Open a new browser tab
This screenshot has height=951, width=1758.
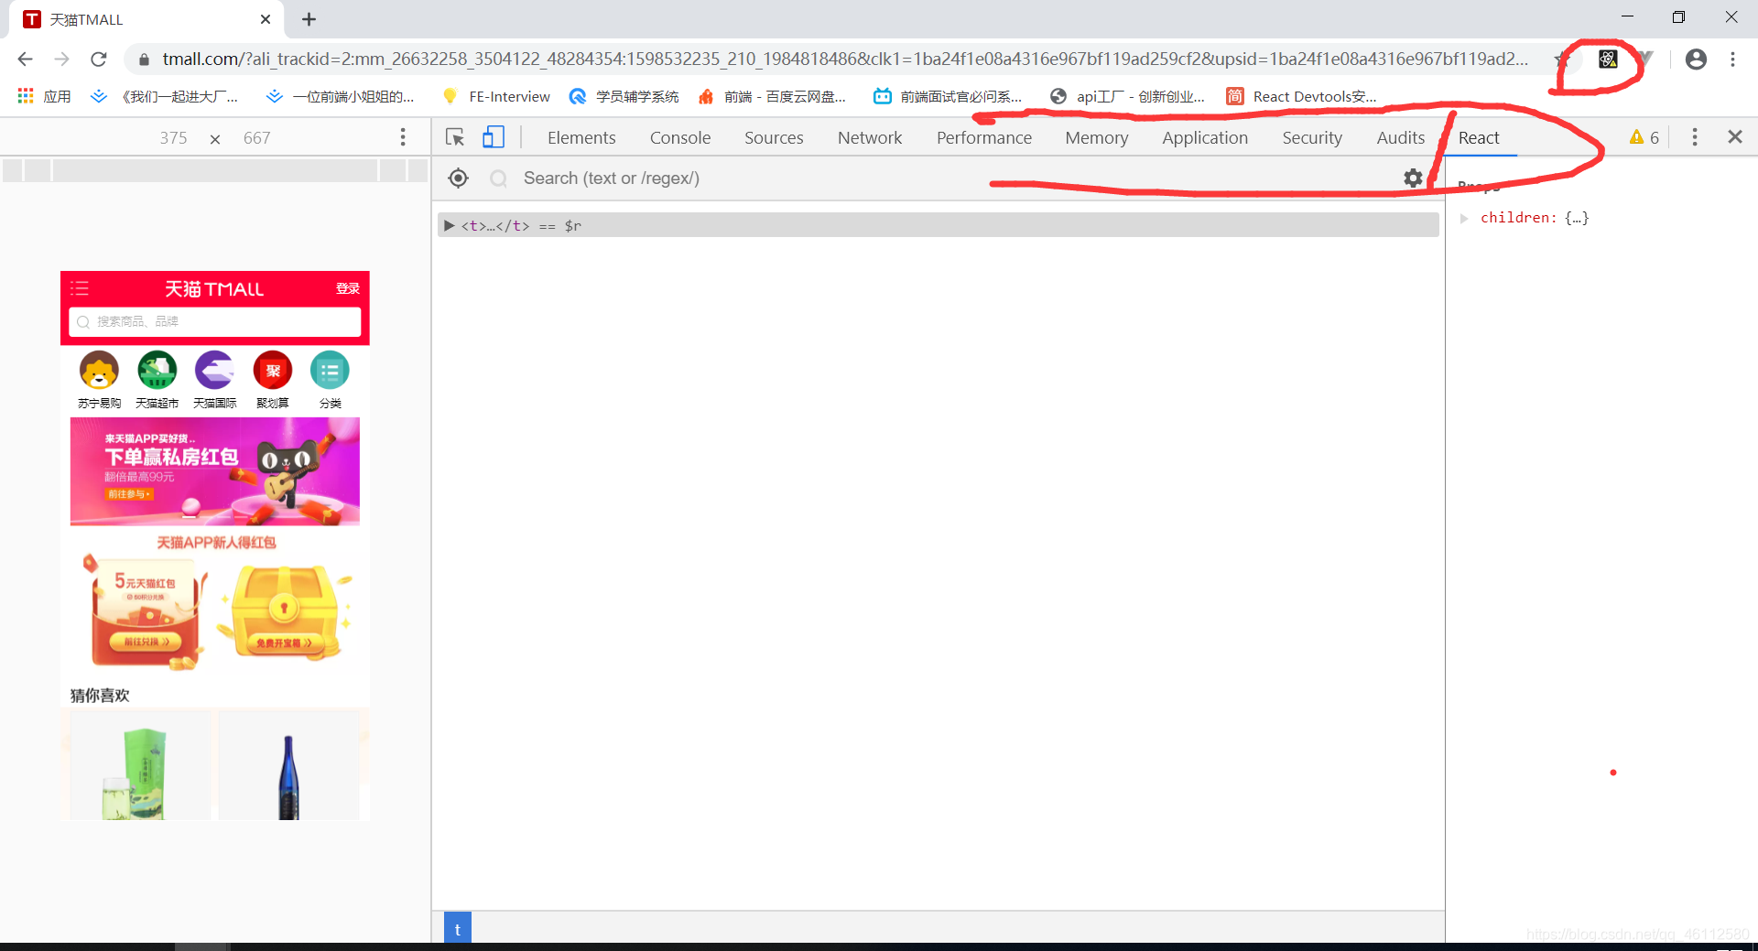coord(309,19)
